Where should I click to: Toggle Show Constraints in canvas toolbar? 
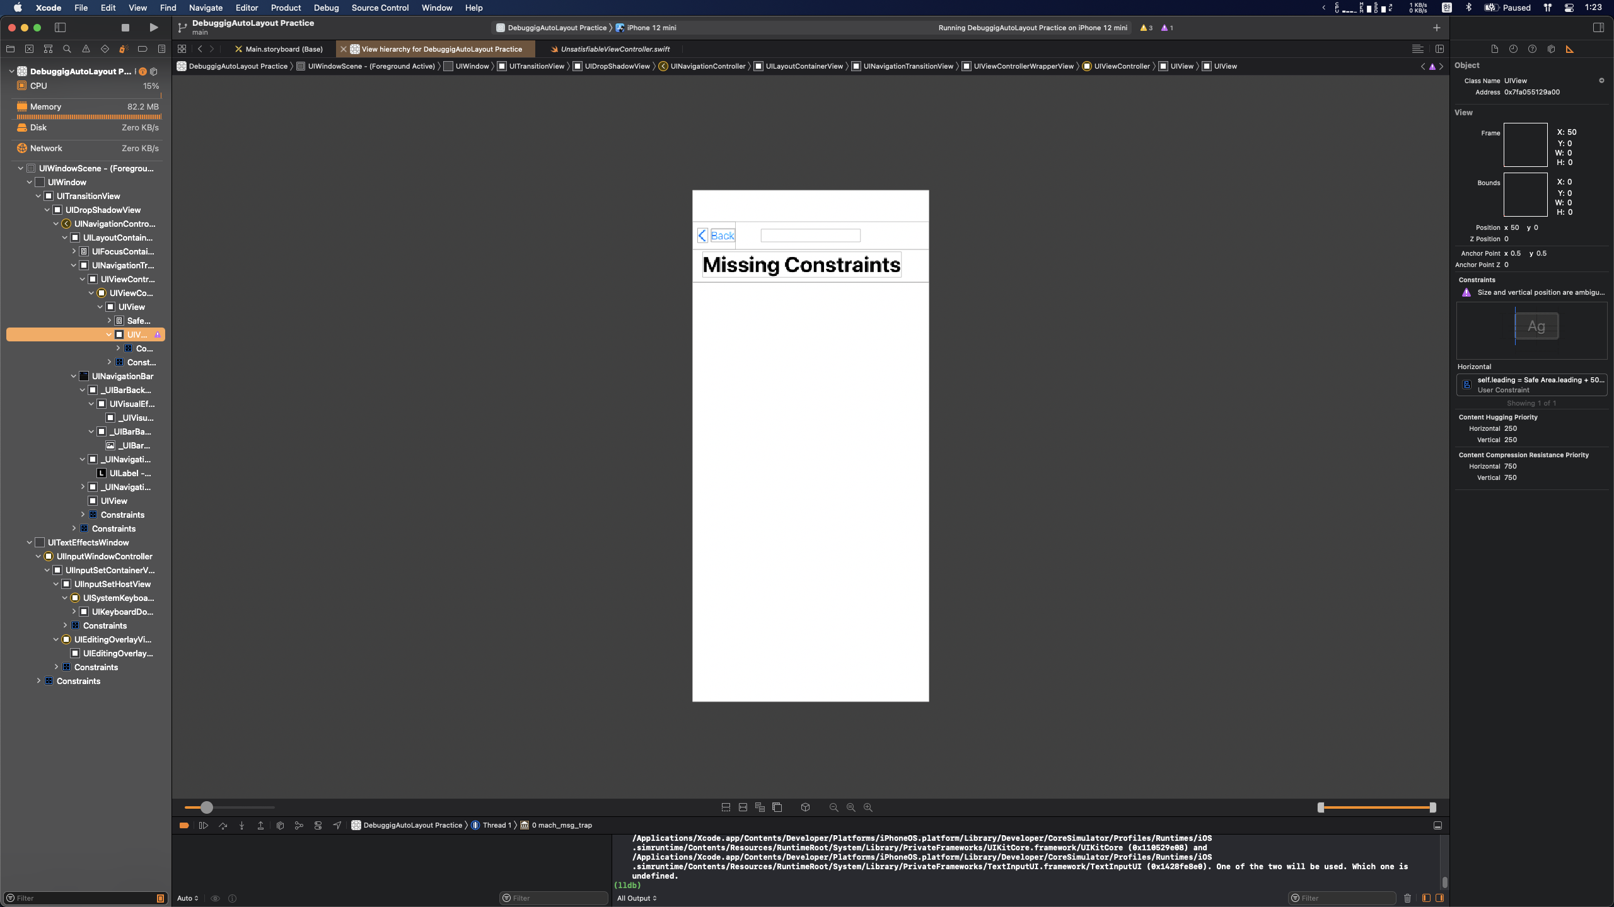(743, 807)
